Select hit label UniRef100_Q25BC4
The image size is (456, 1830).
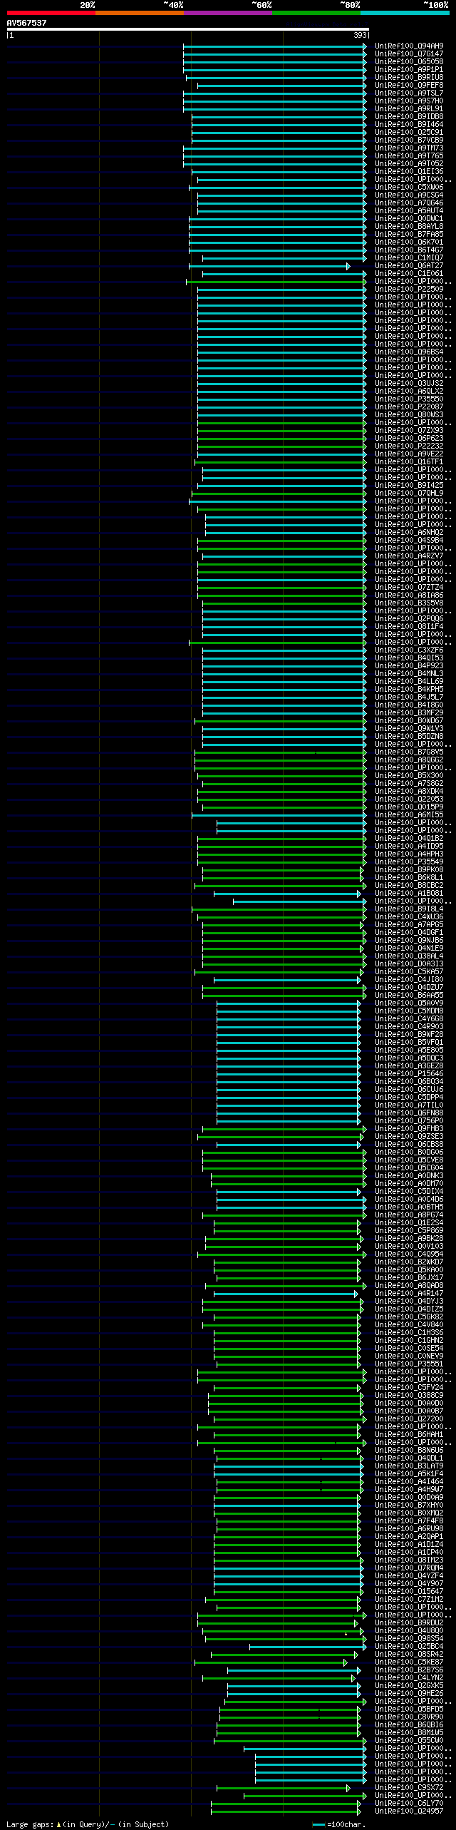tap(409, 1646)
